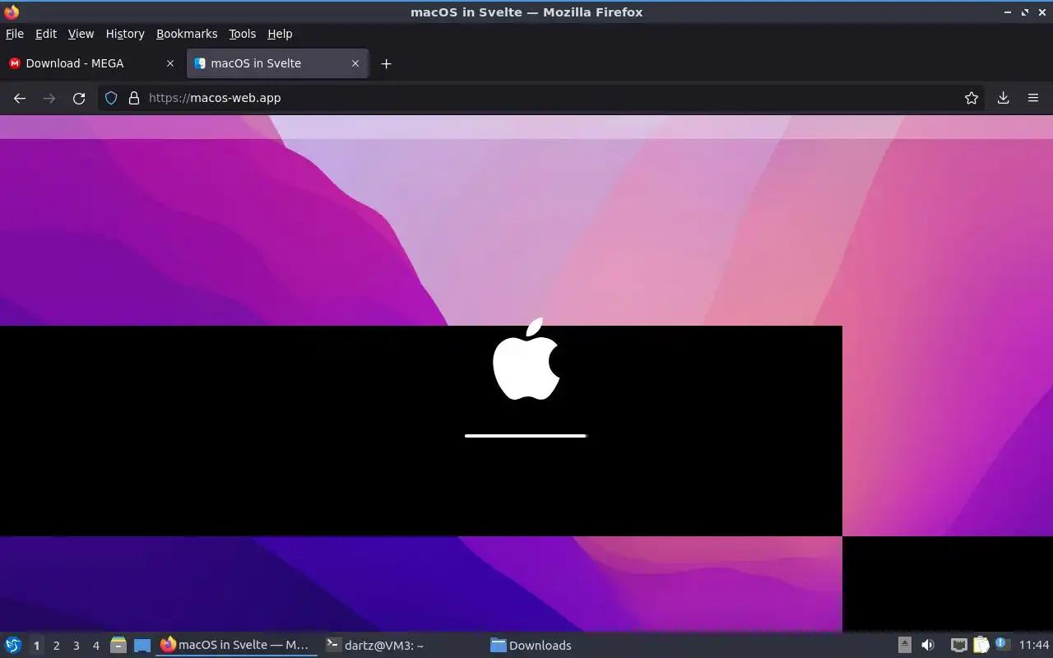Open the Downloads folder taskbar window
Screen dimensions: 1053x658
531,645
